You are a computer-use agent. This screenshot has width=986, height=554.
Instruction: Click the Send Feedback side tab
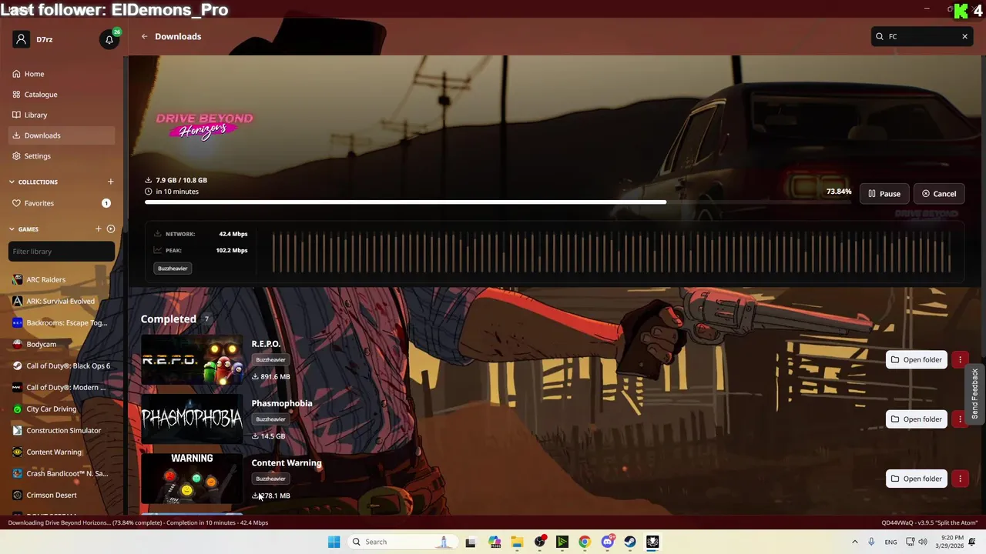974,394
